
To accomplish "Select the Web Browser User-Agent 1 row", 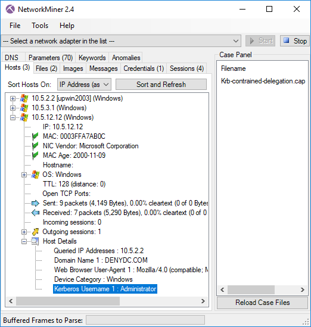I will click(x=131, y=270).
